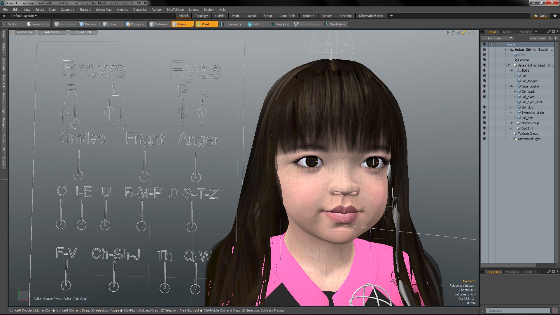This screenshot has height=315, width=560.
Task: Collapse the Asian_Girl_in_Beach_S group folder
Action: tap(509, 65)
